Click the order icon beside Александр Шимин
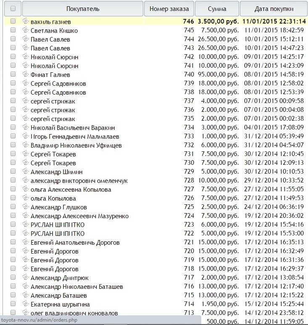Viewport: 308px width, 325px height. coord(25,172)
